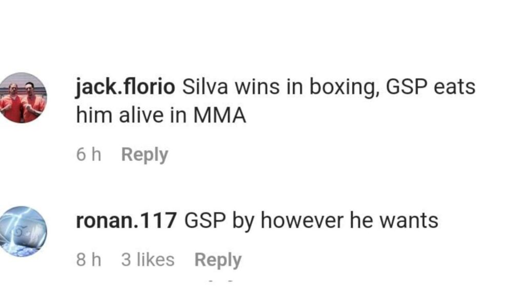Click the word wins in jack.florio's comment

tap(257, 87)
